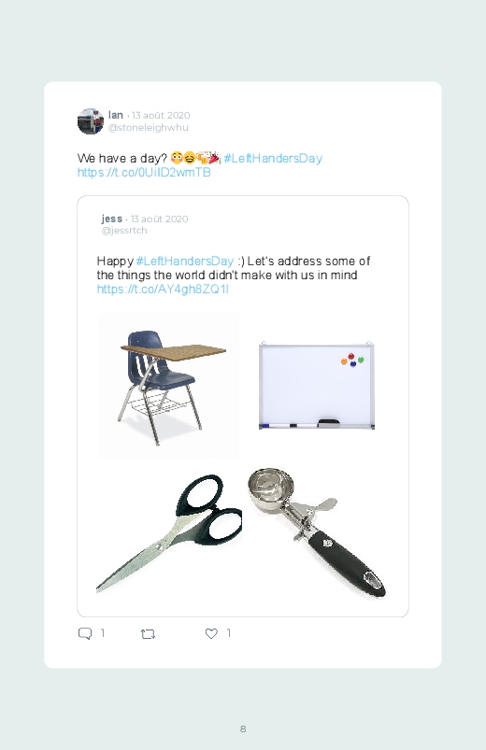486x750 pixels.
Task: Follow the t.co/0UiID2wmTB link
Action: (144, 172)
